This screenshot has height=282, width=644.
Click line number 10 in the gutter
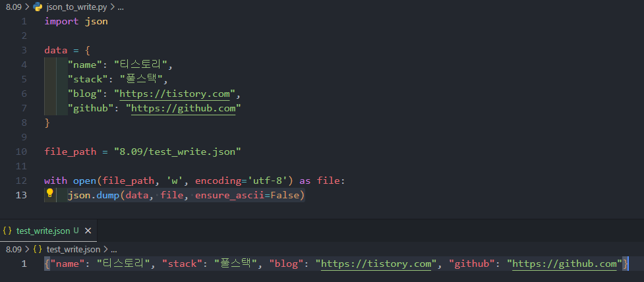pos(21,152)
